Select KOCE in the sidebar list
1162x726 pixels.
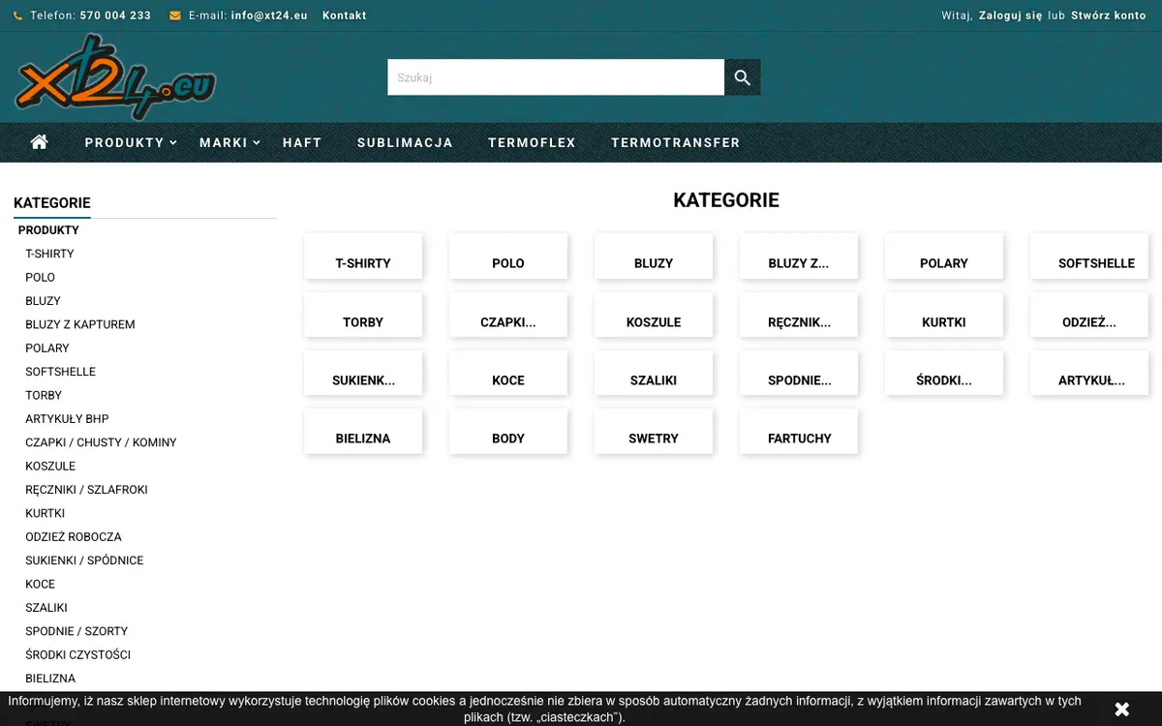coord(40,584)
